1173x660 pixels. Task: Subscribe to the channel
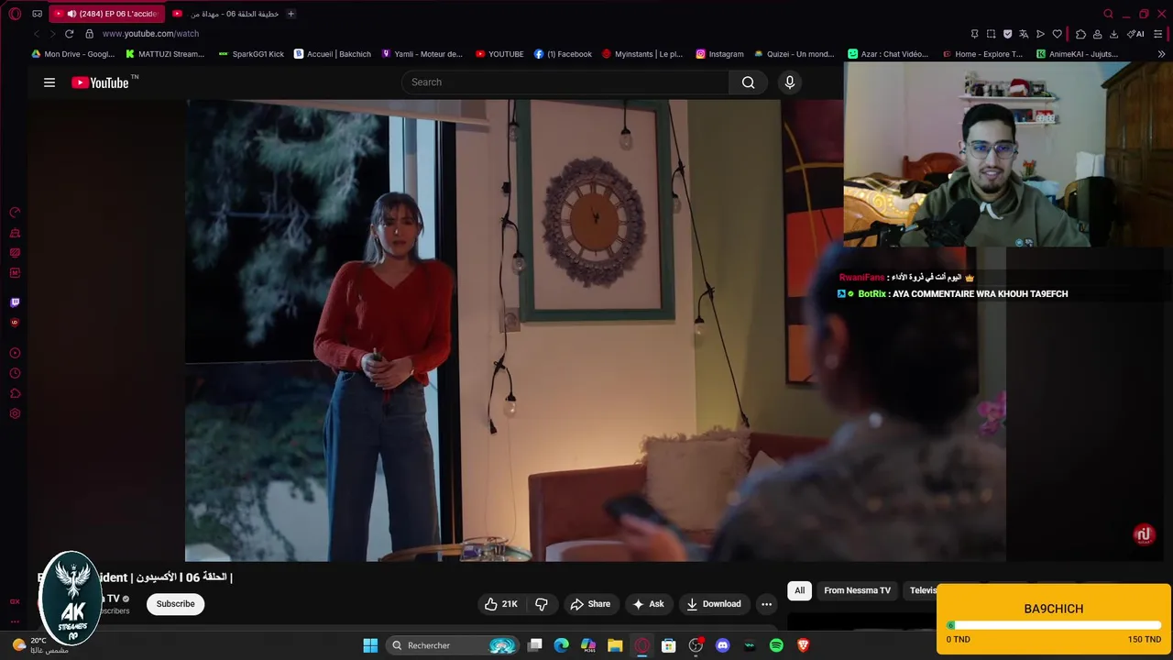pyautogui.click(x=175, y=604)
